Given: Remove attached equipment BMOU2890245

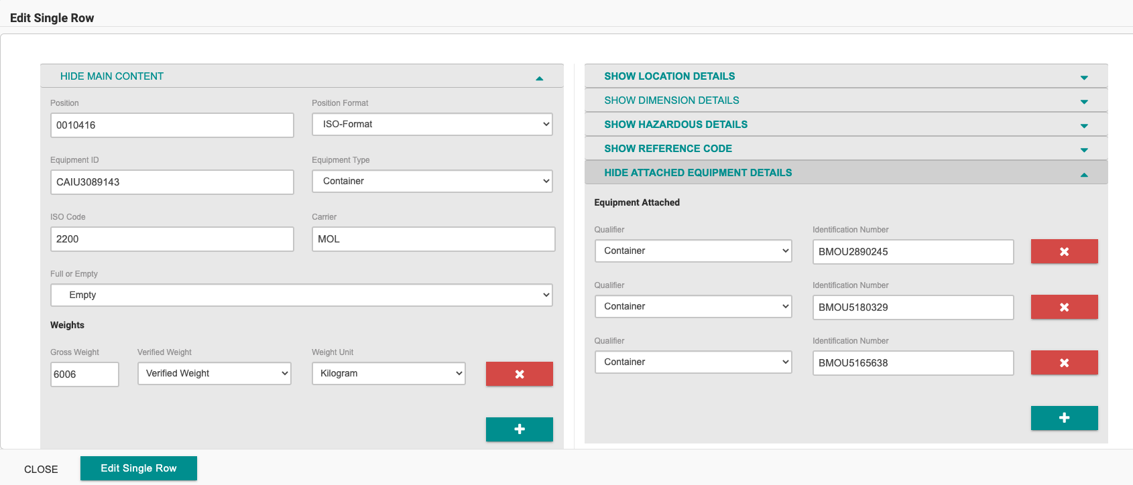Looking at the screenshot, I should tap(1064, 251).
